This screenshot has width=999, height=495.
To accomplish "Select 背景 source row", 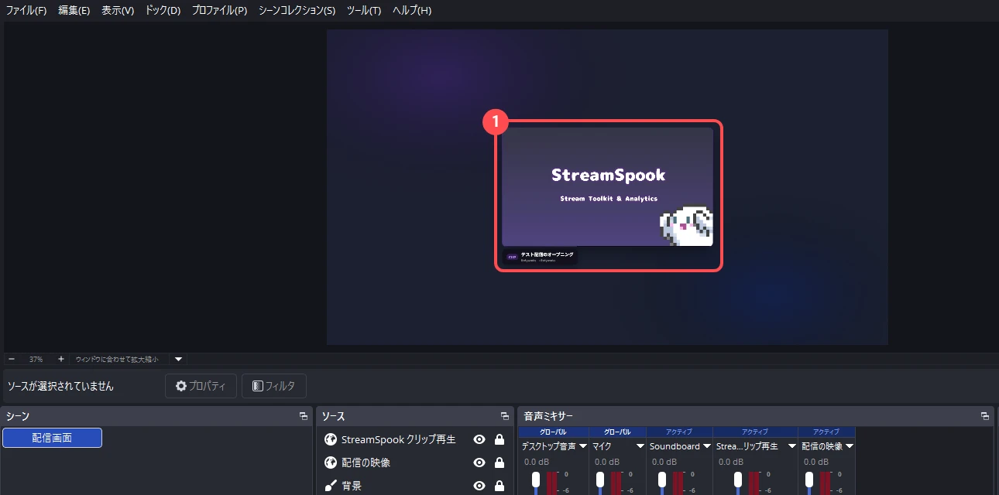I will [414, 486].
